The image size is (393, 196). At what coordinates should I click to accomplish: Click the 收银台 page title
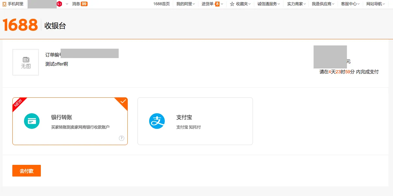[55, 26]
